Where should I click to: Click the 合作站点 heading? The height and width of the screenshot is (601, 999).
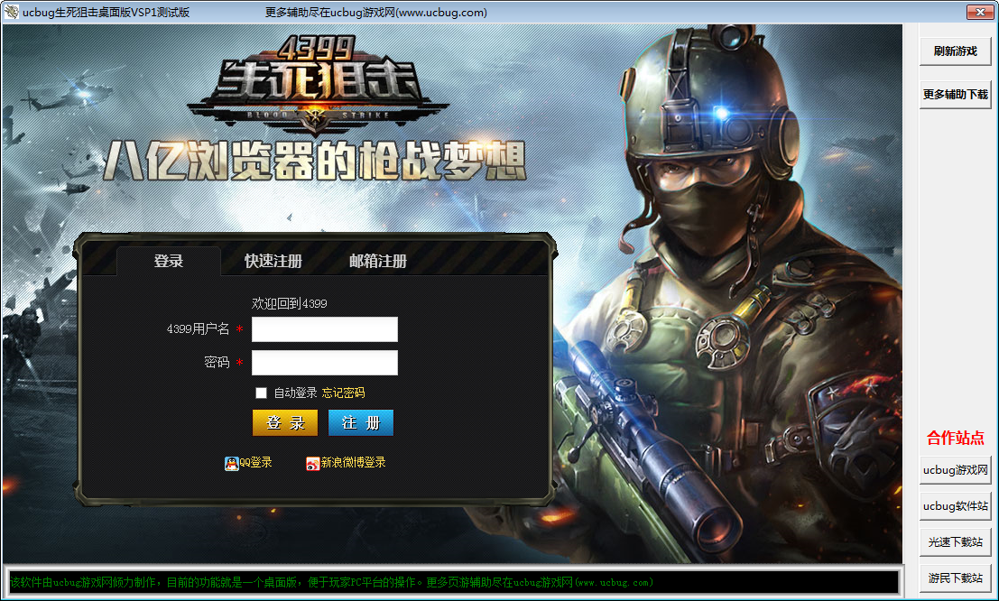(955, 438)
